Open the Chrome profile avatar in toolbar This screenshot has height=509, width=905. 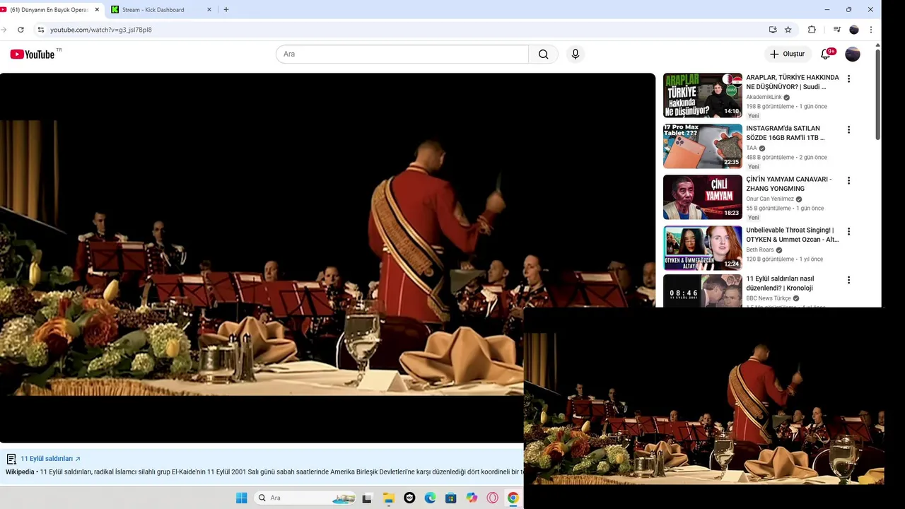click(854, 30)
